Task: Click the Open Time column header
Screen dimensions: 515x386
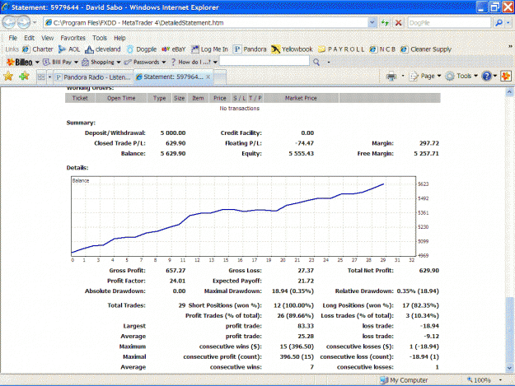Action: (121, 98)
